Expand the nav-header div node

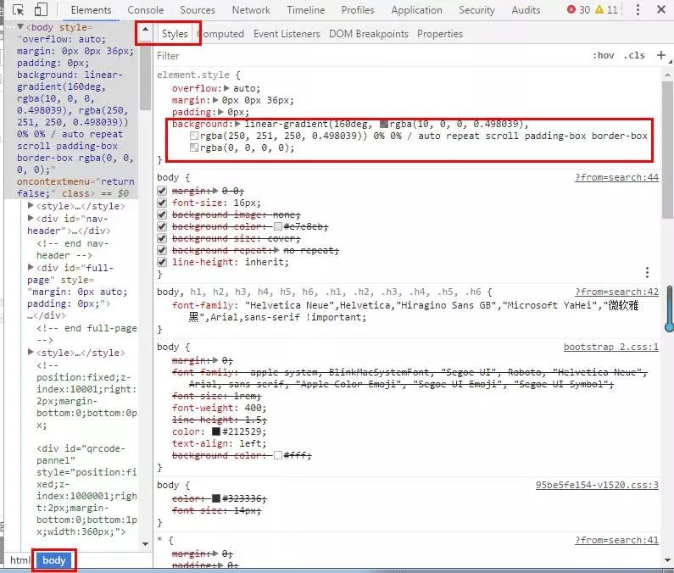click(x=31, y=219)
